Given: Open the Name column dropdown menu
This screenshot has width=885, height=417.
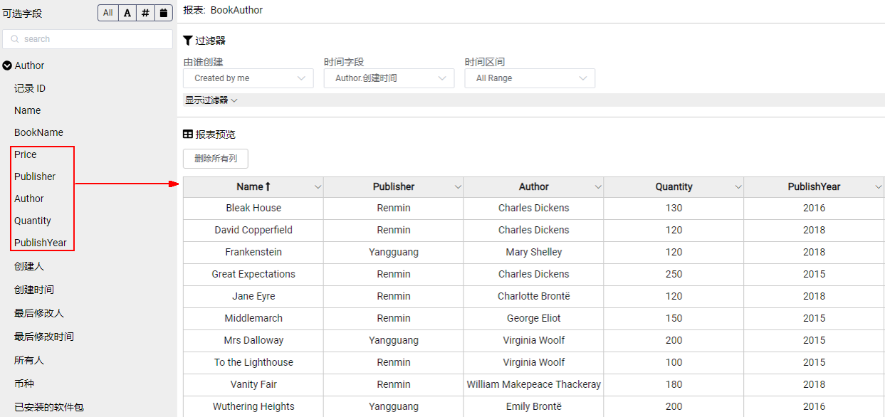Looking at the screenshot, I should coord(318,187).
